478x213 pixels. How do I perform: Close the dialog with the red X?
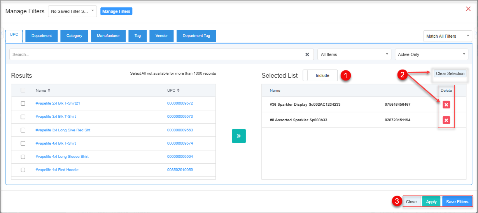click(468, 9)
